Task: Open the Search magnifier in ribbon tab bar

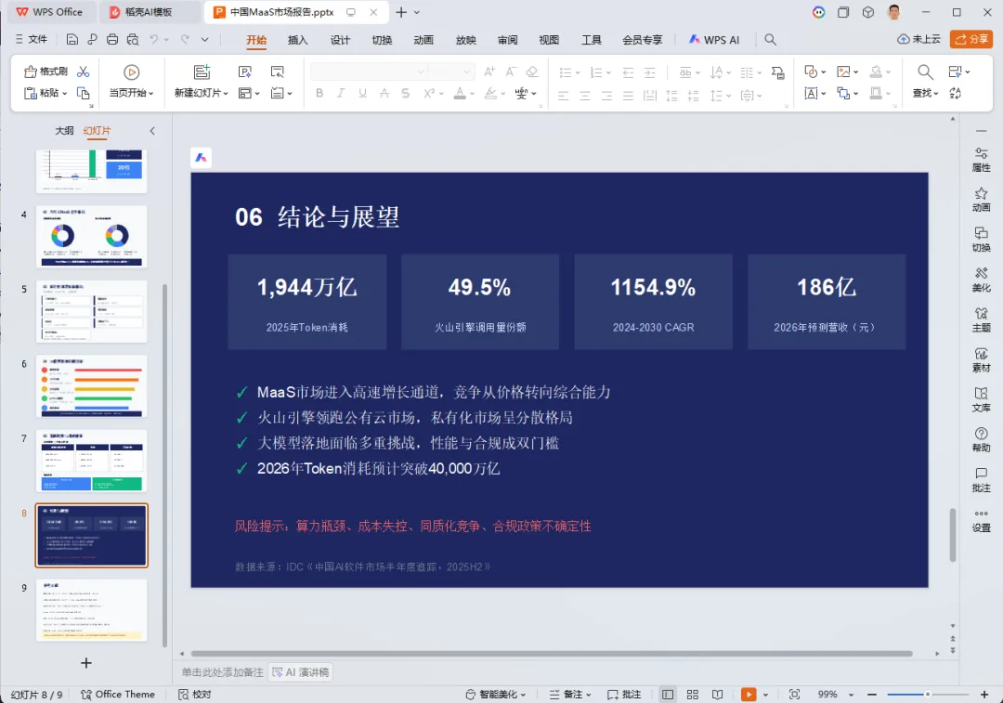Action: pyautogui.click(x=770, y=40)
